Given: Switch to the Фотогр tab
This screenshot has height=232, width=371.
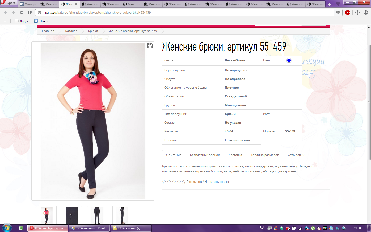Looking at the screenshot, I should click(x=28, y=4).
